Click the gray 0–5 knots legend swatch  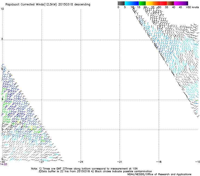coord(121,3)
